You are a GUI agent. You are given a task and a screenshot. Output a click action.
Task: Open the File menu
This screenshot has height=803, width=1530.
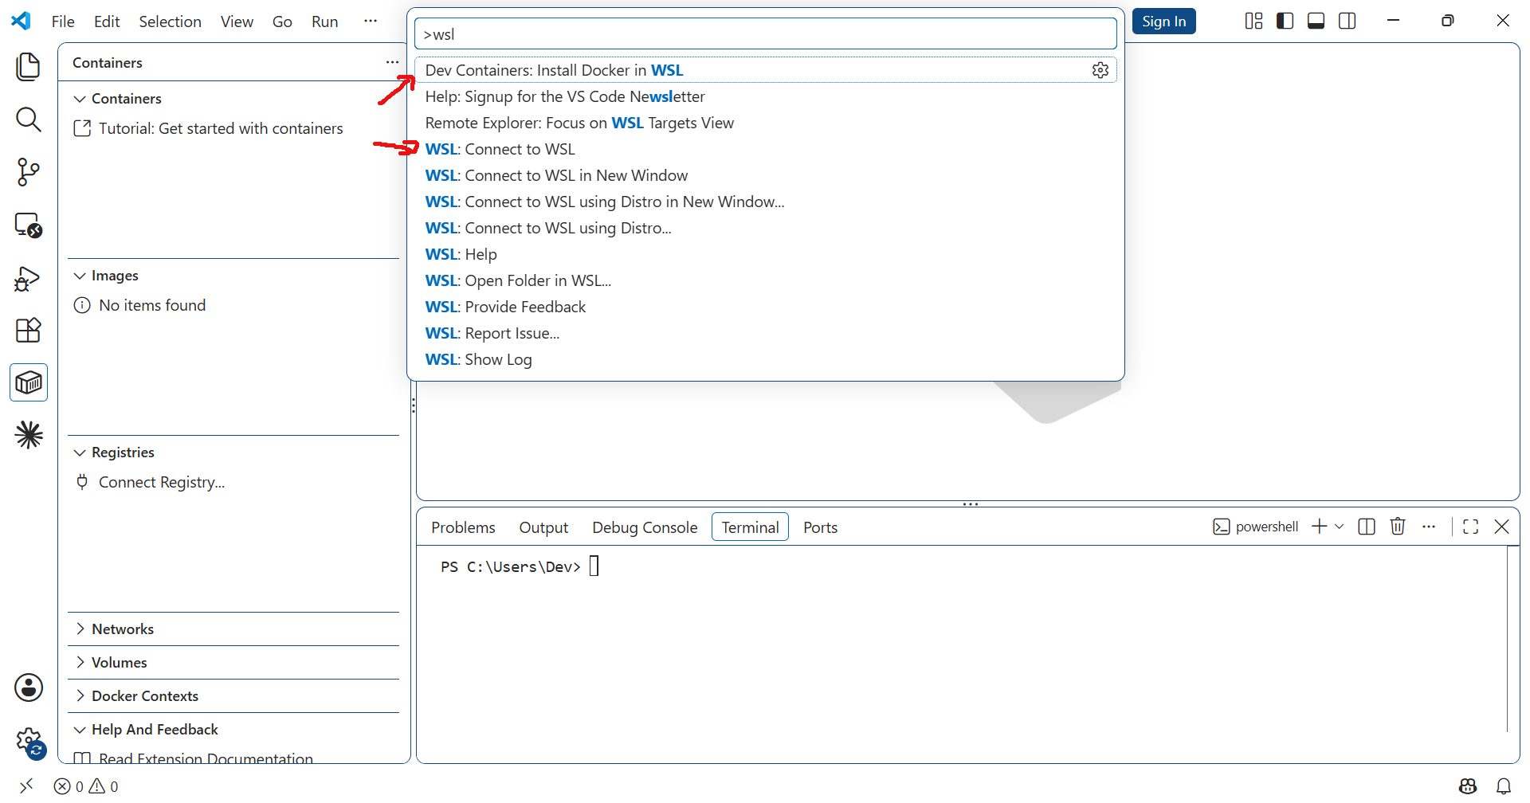point(63,22)
